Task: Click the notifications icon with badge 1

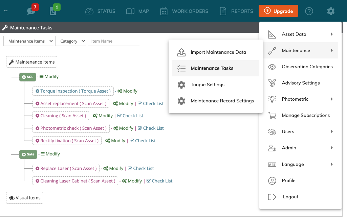Action: click(53, 11)
